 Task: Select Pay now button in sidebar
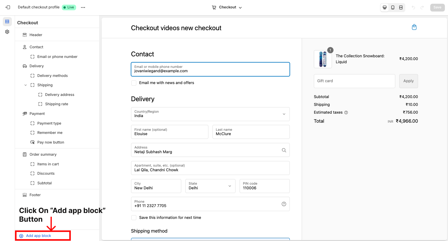pyautogui.click(x=51, y=142)
